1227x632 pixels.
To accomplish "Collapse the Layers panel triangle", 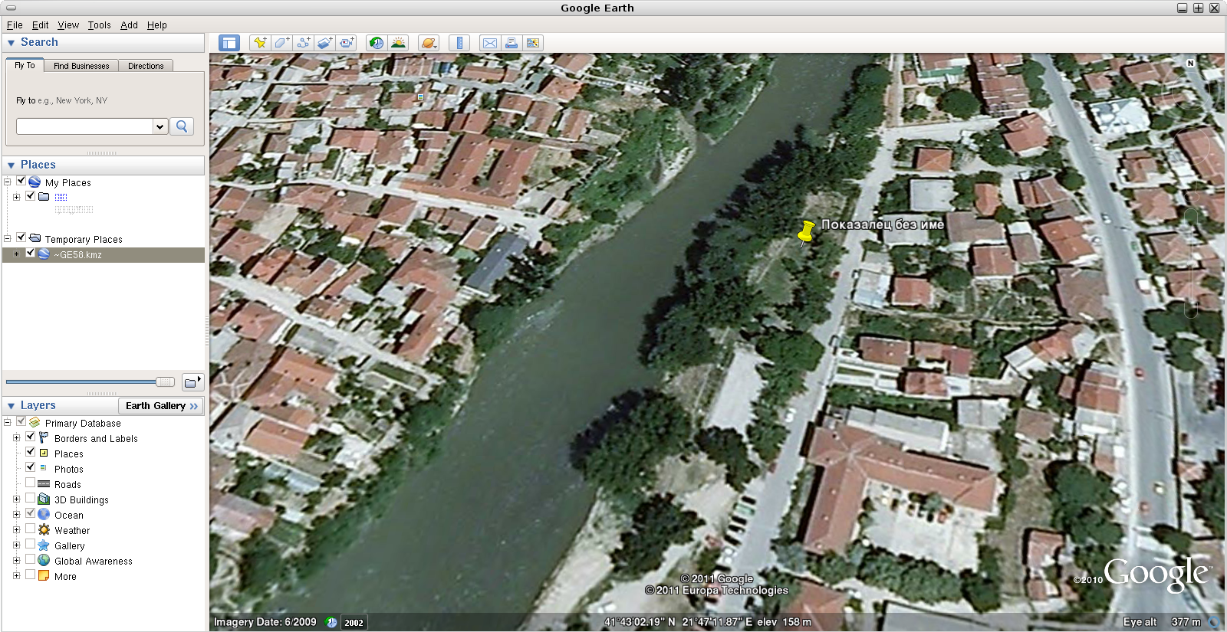I will click(x=11, y=406).
